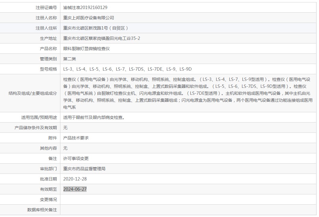Select address 重庆市北碚区新茂路1号（自贸区）
Image resolution: width=319 pixels, height=217 pixels.
pyautogui.click(x=96, y=28)
